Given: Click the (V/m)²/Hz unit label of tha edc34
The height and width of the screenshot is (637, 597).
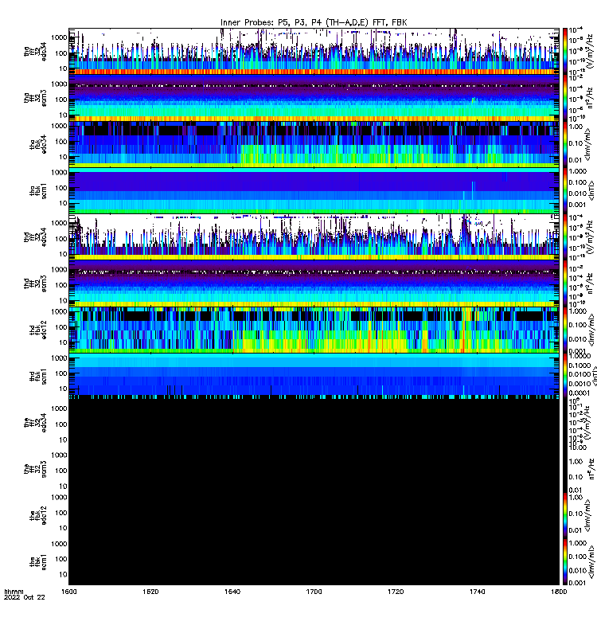Looking at the screenshot, I should pos(591,51).
